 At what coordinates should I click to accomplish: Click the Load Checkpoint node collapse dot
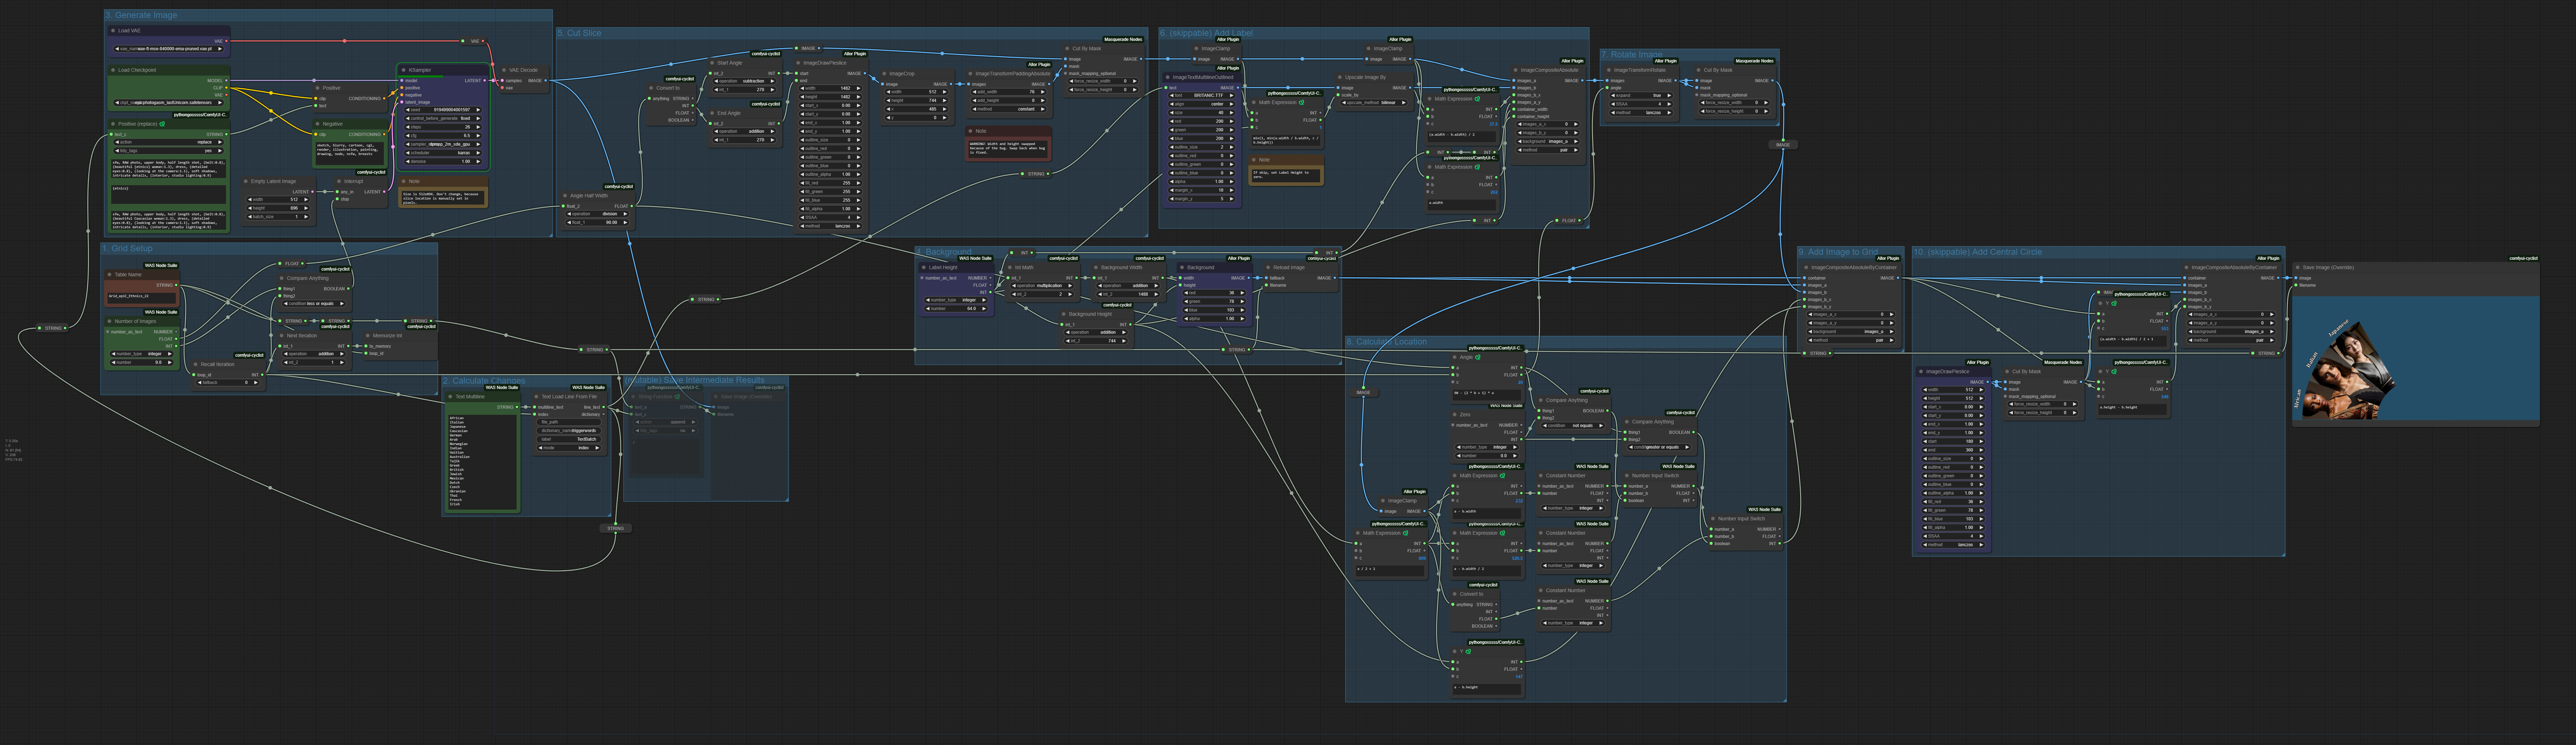(x=113, y=70)
